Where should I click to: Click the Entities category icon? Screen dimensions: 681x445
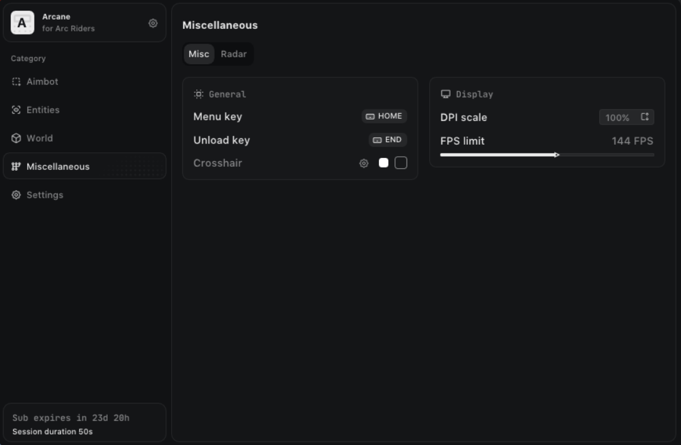click(16, 110)
